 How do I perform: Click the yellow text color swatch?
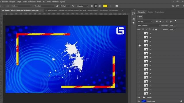click(105, 6)
